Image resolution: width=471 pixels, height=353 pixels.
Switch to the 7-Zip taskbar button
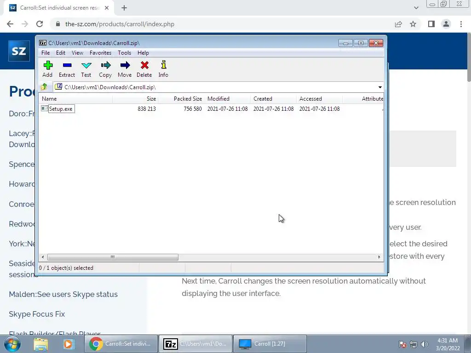tap(195, 344)
